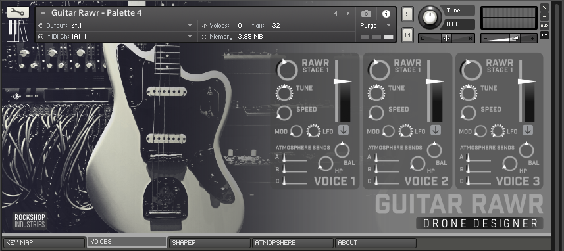Click Voice 1 atmosphere send B slider
This screenshot has width=564, height=251.
[x=295, y=169]
